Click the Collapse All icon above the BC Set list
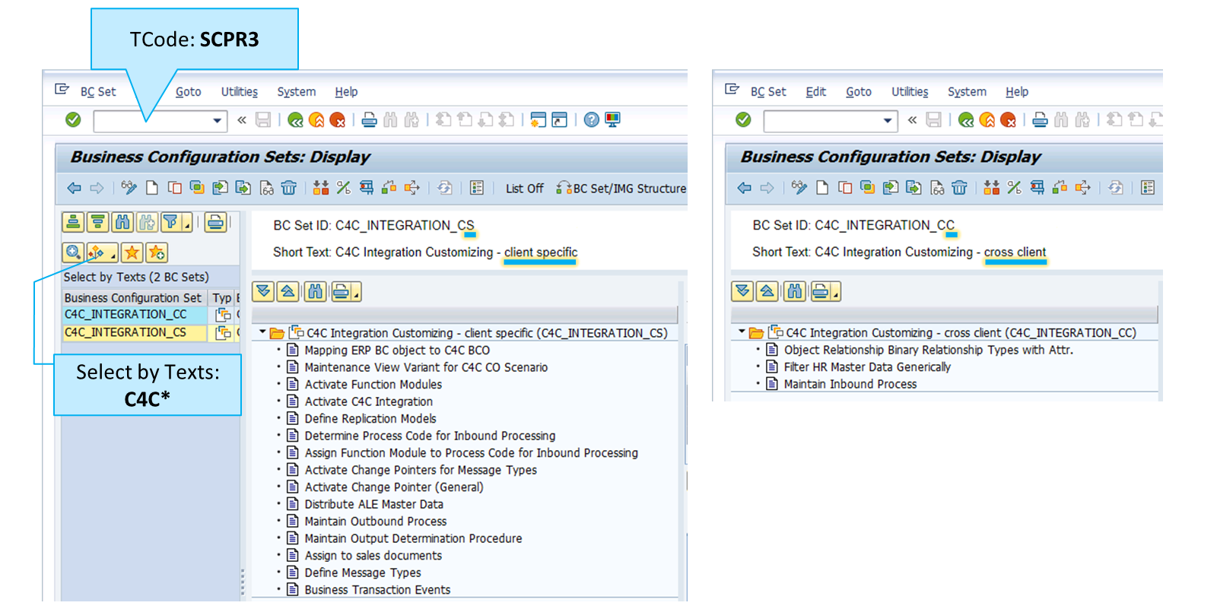1217x609 pixels. [x=97, y=222]
